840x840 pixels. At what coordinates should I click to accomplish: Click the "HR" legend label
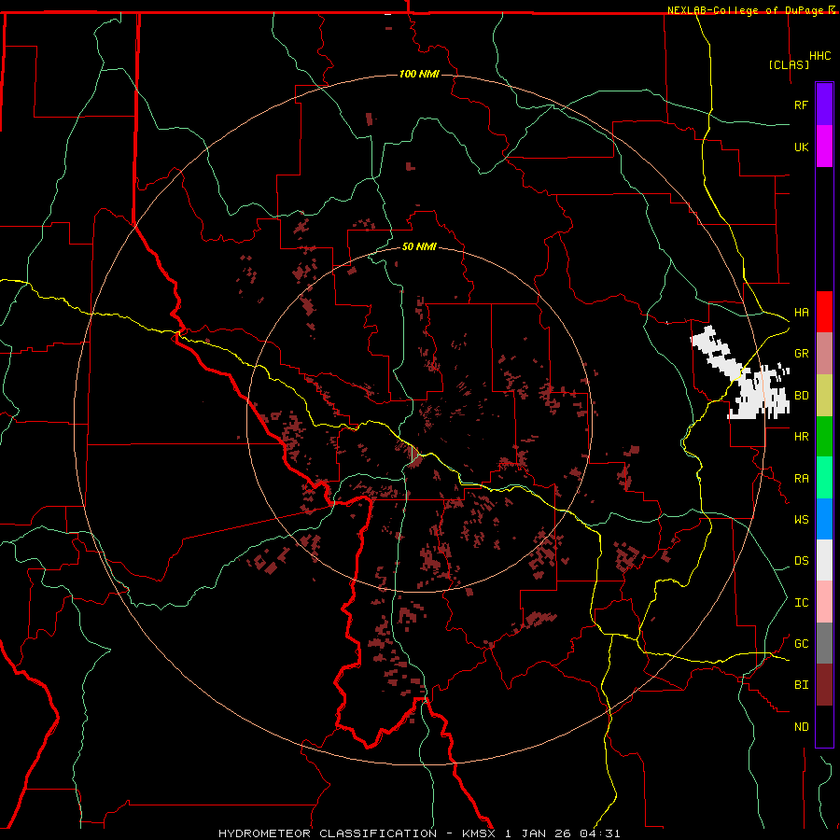(x=801, y=437)
